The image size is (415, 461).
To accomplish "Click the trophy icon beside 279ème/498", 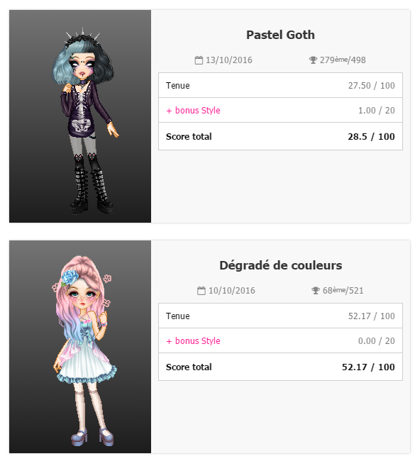I will pos(313,60).
